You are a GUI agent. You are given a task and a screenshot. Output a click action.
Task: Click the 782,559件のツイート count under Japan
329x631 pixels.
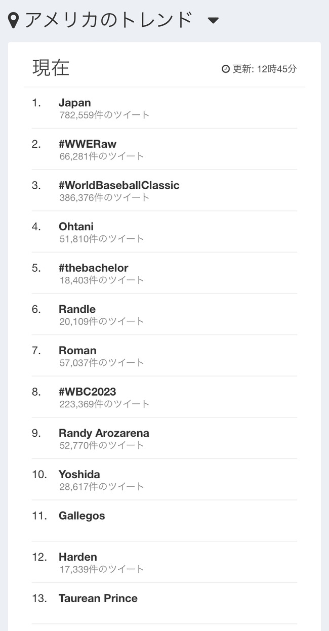[104, 115]
